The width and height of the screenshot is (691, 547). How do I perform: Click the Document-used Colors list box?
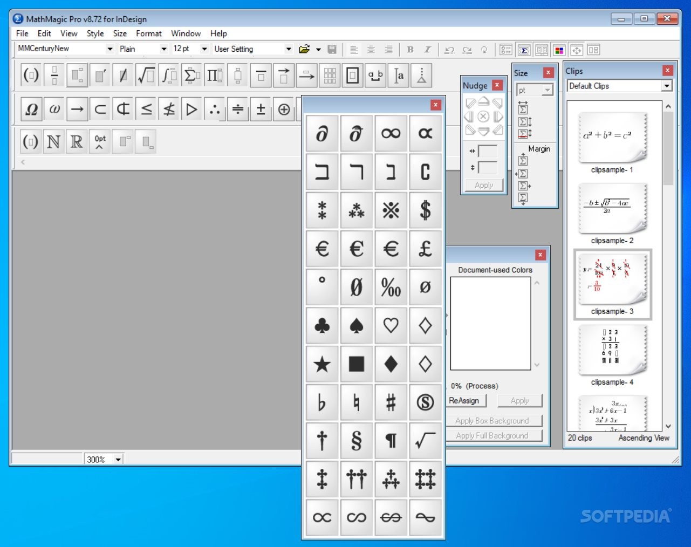(490, 324)
